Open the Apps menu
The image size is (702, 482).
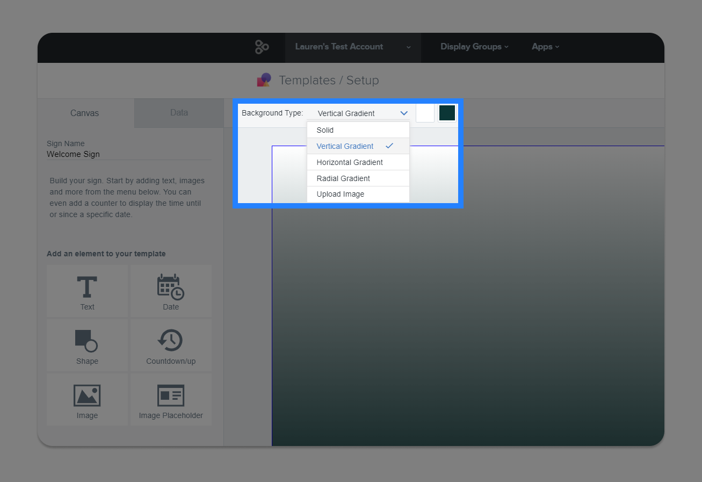(545, 47)
